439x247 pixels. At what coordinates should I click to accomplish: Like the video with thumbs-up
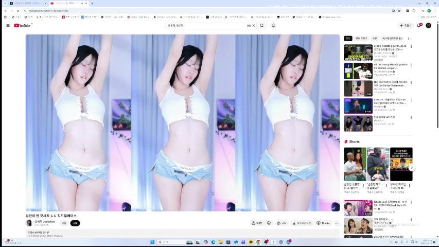257,223
